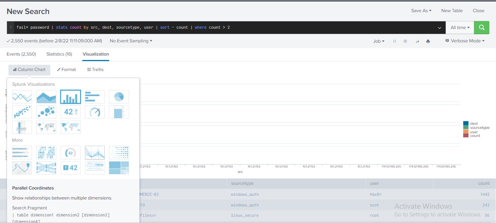496x223 pixels.
Task: Open the Trellis layout menu
Action: [95, 70]
